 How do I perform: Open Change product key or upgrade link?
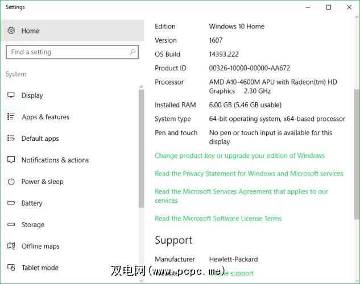point(239,156)
